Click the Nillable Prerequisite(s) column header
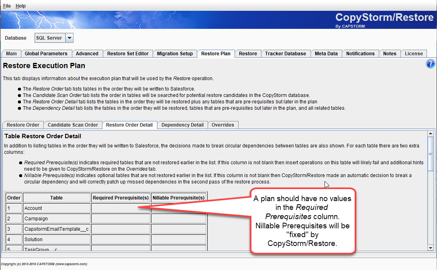 [x=179, y=198]
